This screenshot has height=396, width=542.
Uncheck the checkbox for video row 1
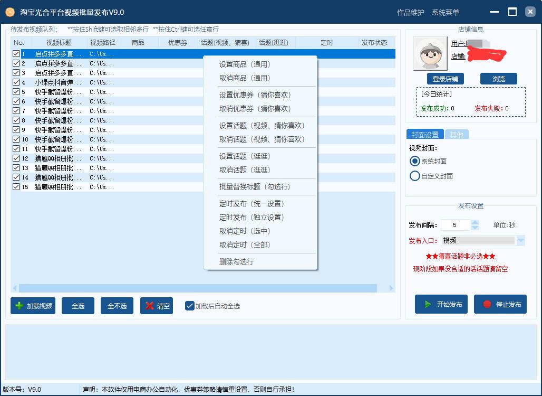(16, 54)
